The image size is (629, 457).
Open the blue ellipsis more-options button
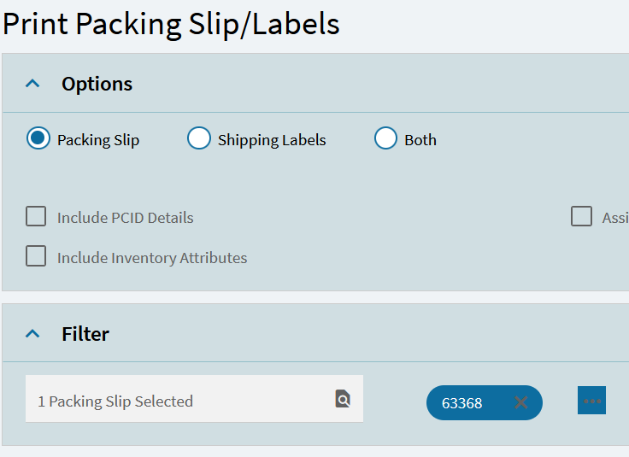point(591,401)
